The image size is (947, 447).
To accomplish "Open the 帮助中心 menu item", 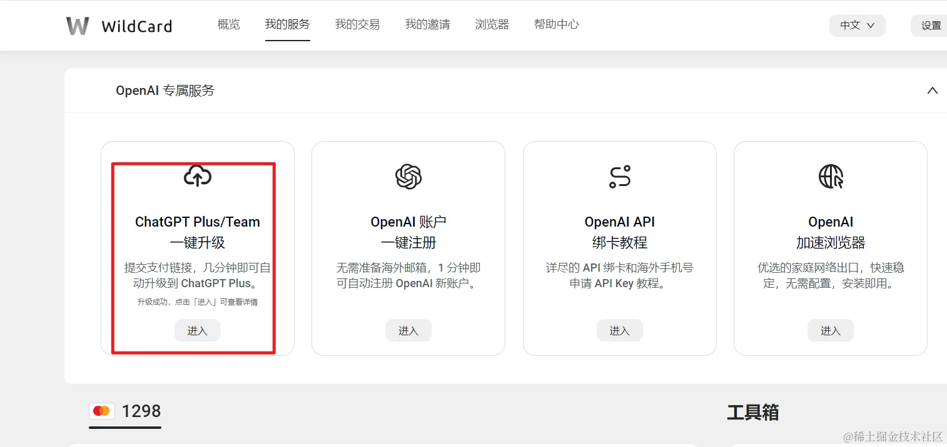I will coord(556,24).
